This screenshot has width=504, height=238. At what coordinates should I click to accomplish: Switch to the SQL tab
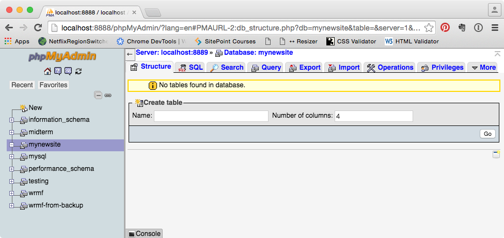point(191,68)
